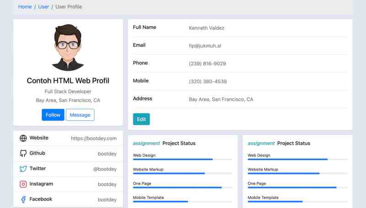Click the Github octocat icon

(23, 153)
